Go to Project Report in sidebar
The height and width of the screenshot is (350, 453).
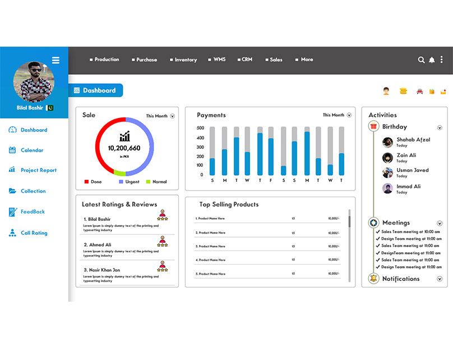tap(38, 170)
